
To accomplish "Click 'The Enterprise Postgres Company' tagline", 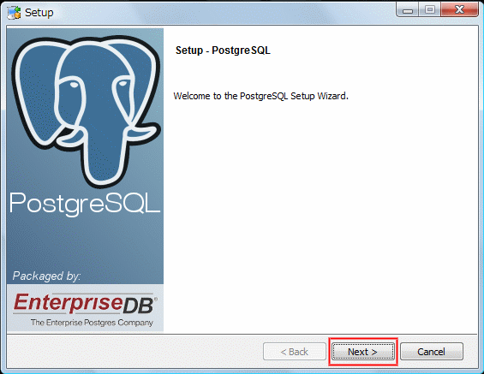I will pyautogui.click(x=92, y=323).
